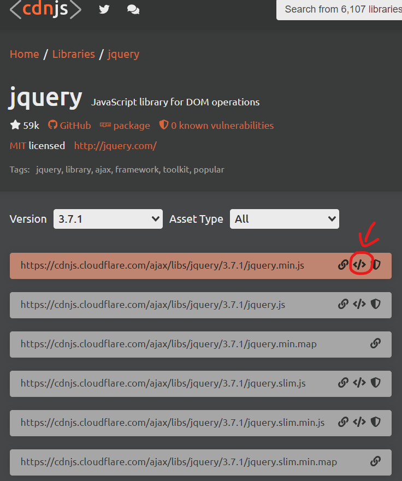Copy SRI shield icon for jquery.slim.min.js
402x481 pixels.
(x=376, y=422)
